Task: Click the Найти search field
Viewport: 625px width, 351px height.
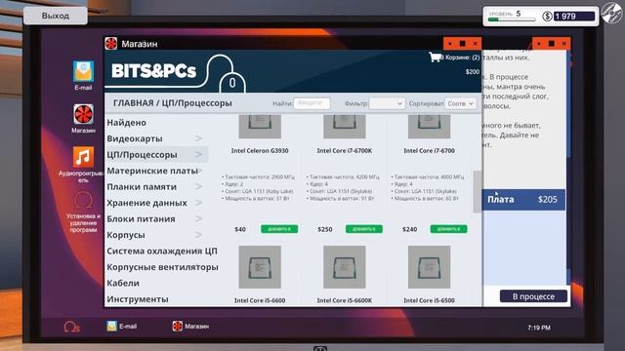Action: (x=312, y=103)
